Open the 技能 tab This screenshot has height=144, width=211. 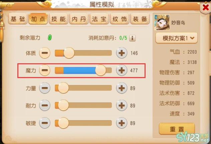[x=58, y=19]
